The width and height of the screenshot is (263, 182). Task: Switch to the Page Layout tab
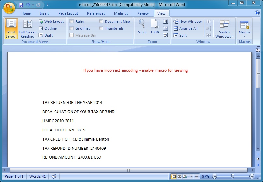68,13
